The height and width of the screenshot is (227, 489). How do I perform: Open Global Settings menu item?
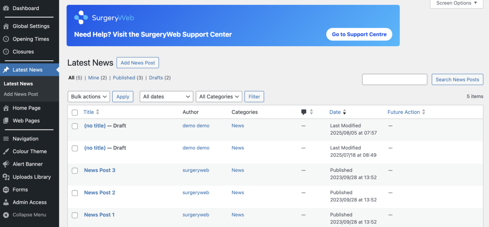pos(31,27)
